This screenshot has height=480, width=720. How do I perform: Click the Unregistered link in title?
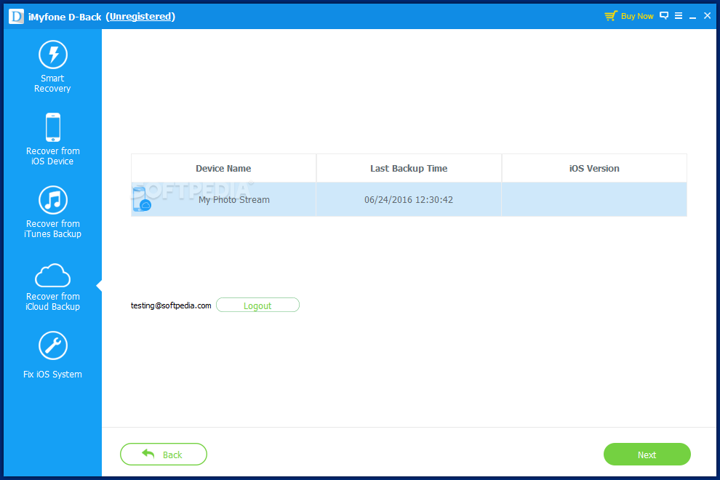(x=140, y=17)
